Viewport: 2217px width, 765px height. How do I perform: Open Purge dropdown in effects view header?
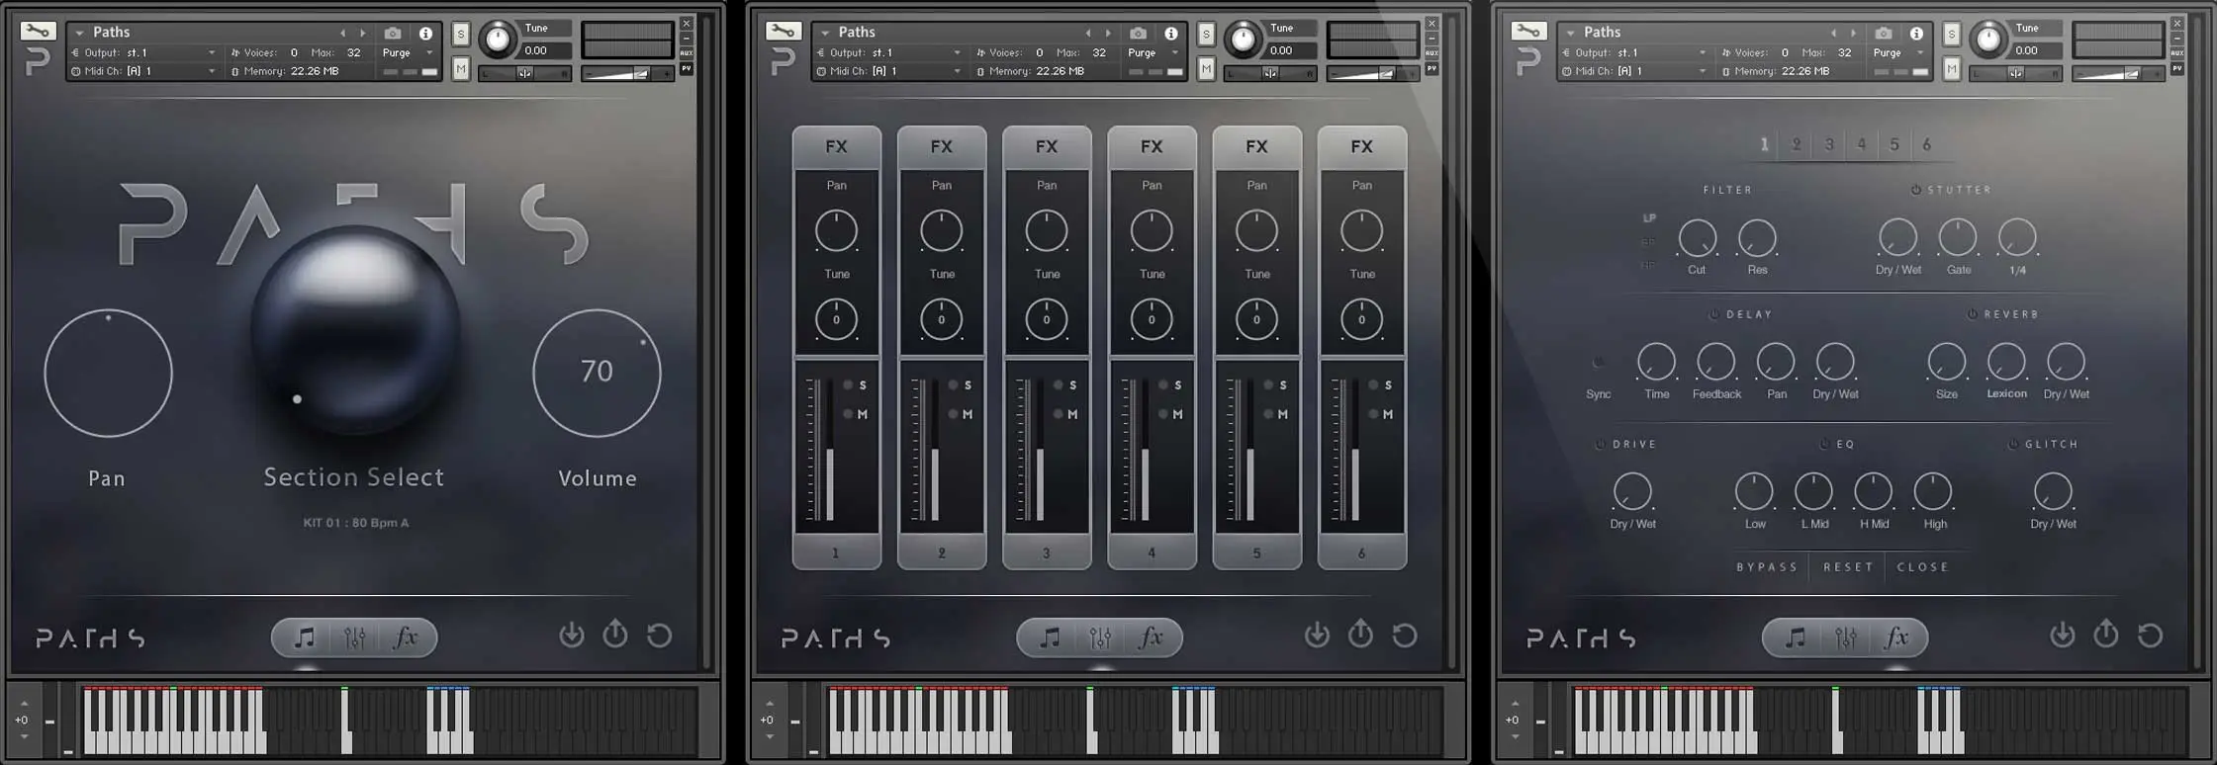pos(1899,52)
